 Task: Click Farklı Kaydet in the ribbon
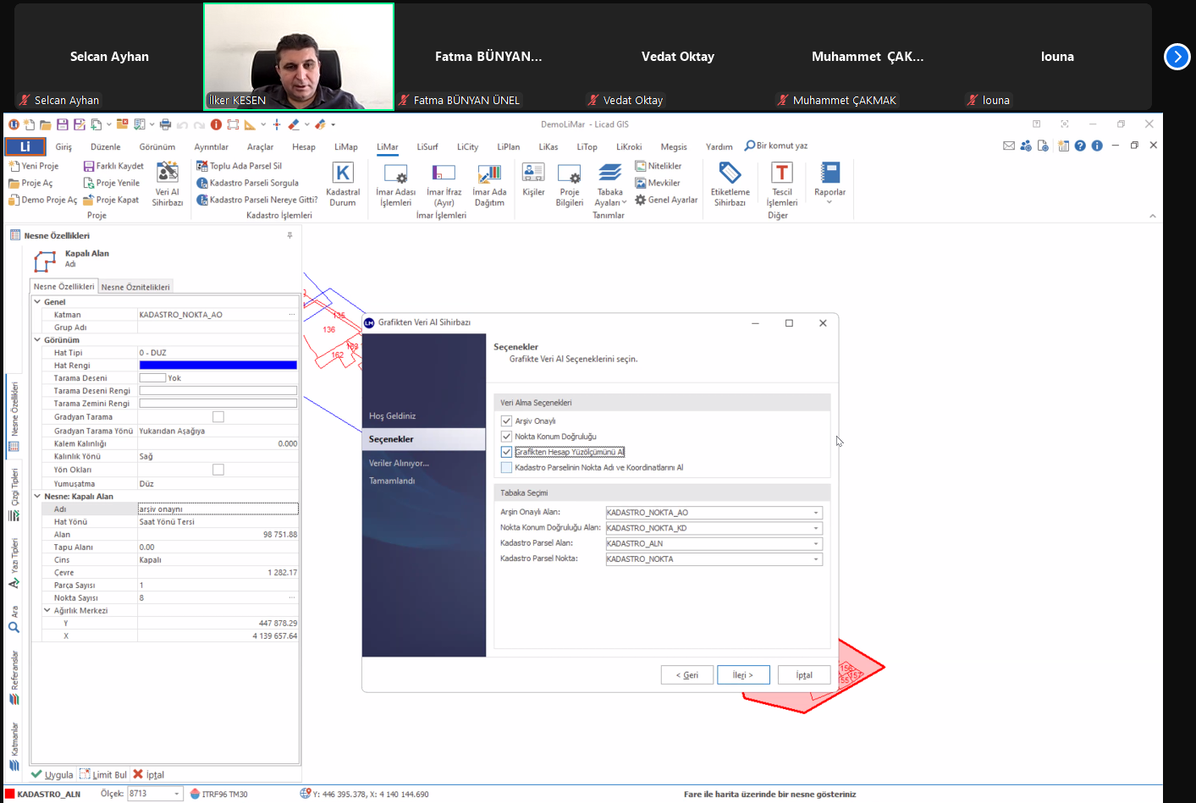pos(113,166)
